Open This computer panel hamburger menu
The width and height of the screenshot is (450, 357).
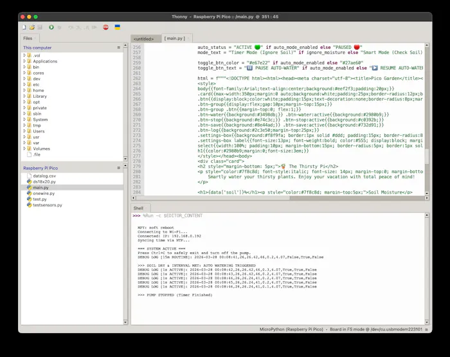[x=119, y=48]
